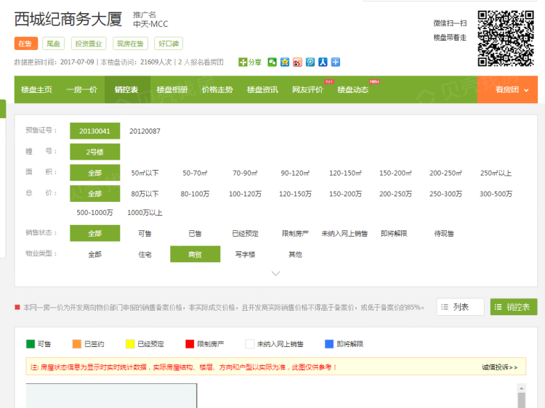
Task: Open more sharing options plus icon
Action: (335, 62)
